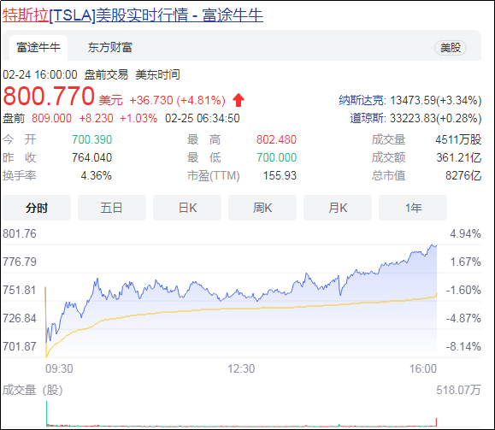Click the 16:00 time axis label

[x=423, y=368]
